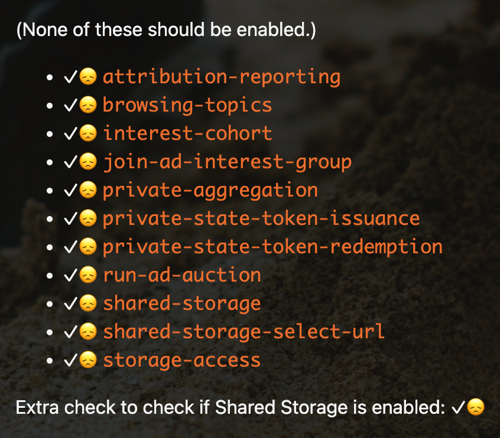Click the sad emoji after the Extra check line
The height and width of the screenshot is (438, 500).
476,407
